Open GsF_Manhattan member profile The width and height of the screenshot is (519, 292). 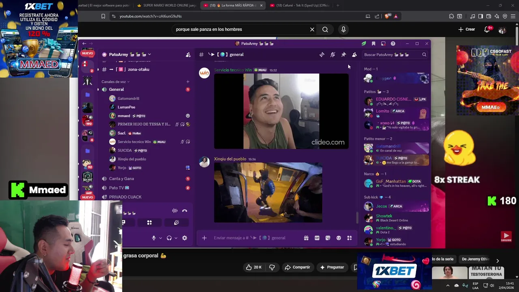pyautogui.click(x=396, y=183)
